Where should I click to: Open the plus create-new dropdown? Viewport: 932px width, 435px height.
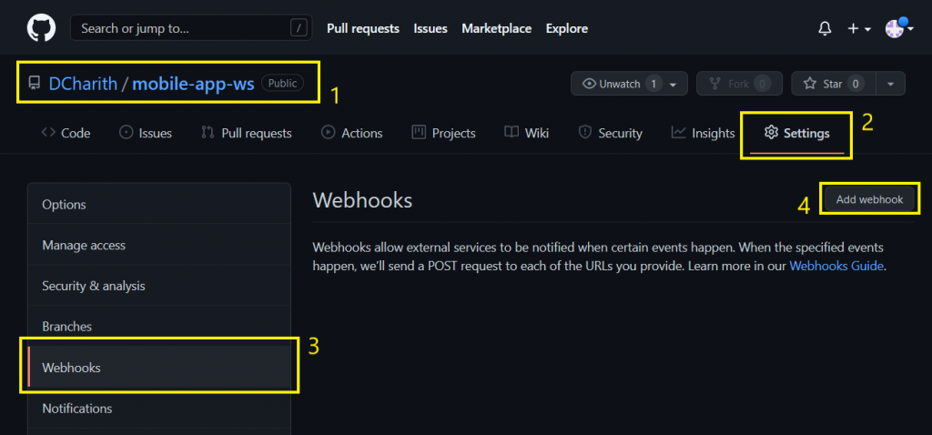[x=858, y=28]
